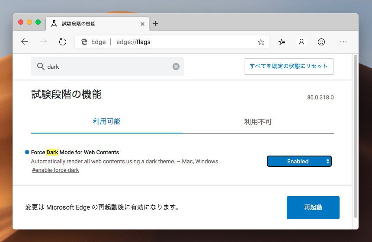Viewport: 372px width, 242px height.
Task: Add page to favorites star icon
Action: coord(261,42)
